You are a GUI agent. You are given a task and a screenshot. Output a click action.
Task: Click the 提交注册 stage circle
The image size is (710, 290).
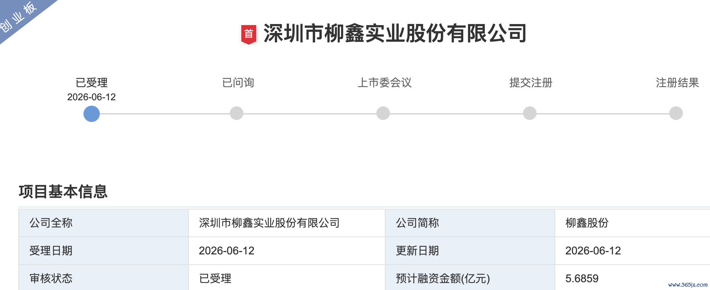[x=530, y=113]
